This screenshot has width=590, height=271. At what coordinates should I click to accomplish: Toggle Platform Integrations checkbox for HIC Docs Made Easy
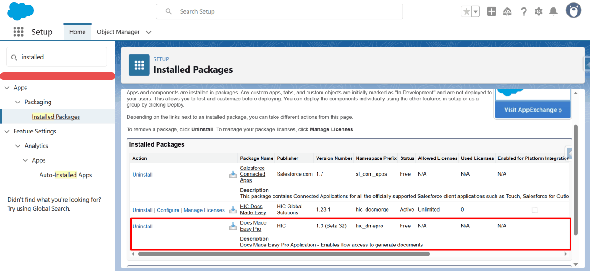coord(535,210)
